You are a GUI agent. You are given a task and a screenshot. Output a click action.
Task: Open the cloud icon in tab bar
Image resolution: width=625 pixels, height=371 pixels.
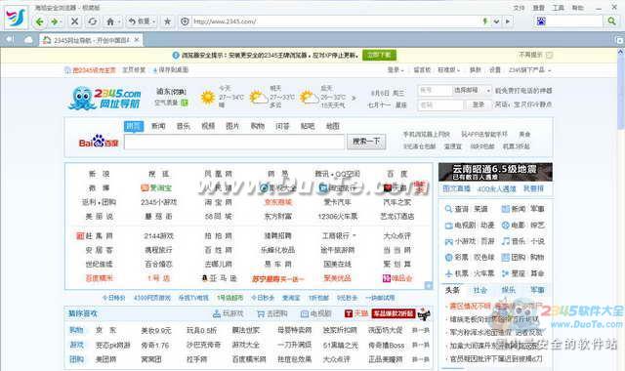28,39
